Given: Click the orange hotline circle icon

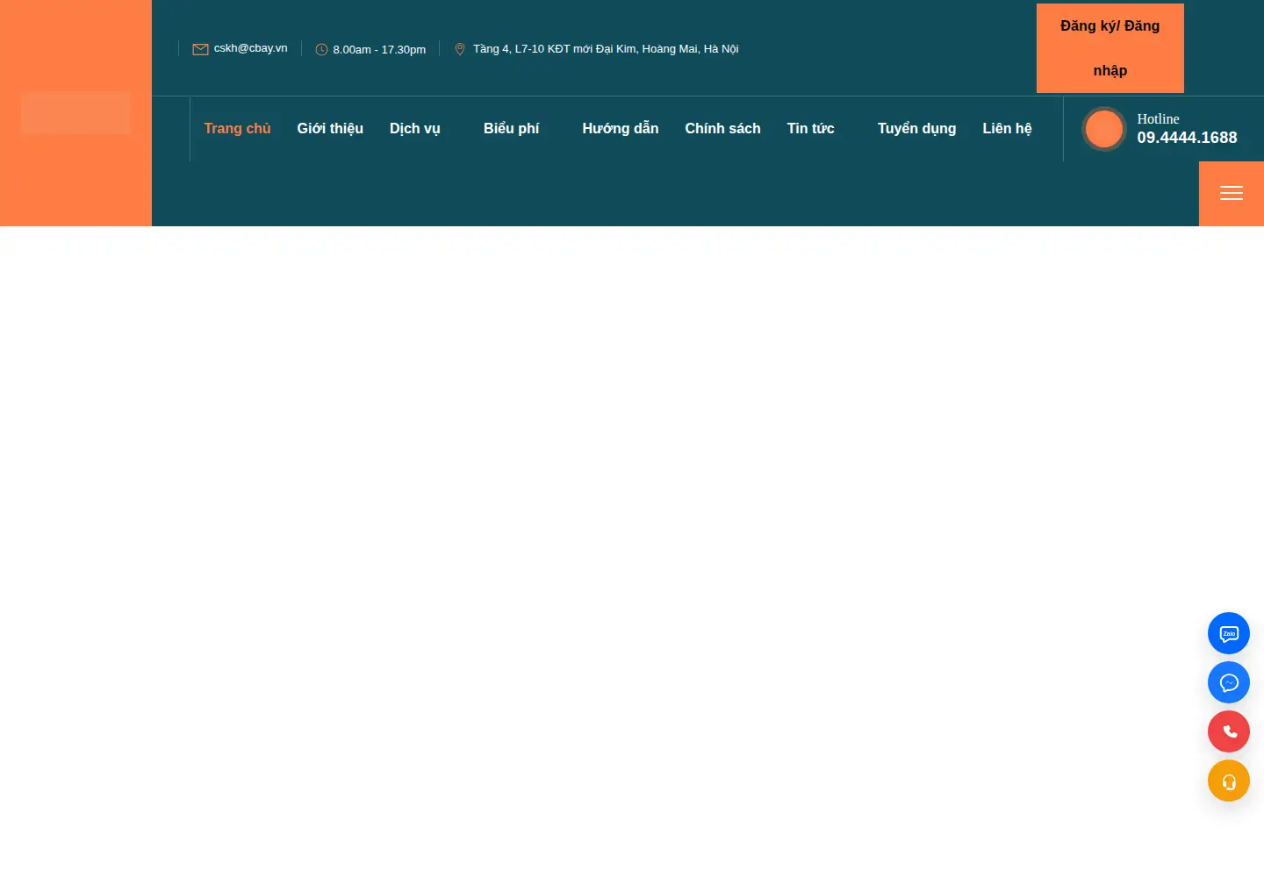Looking at the screenshot, I should [x=1104, y=129].
